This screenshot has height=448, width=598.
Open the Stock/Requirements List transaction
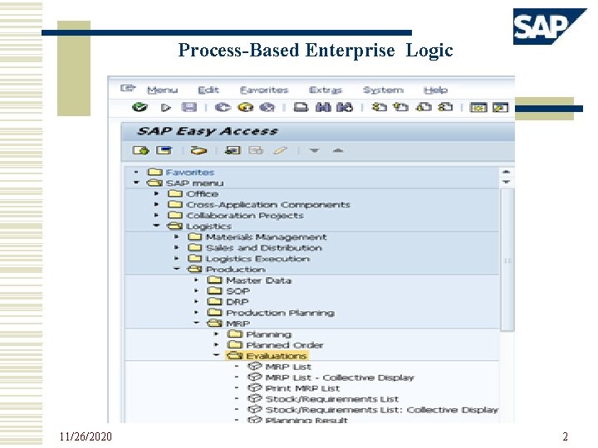point(331,399)
